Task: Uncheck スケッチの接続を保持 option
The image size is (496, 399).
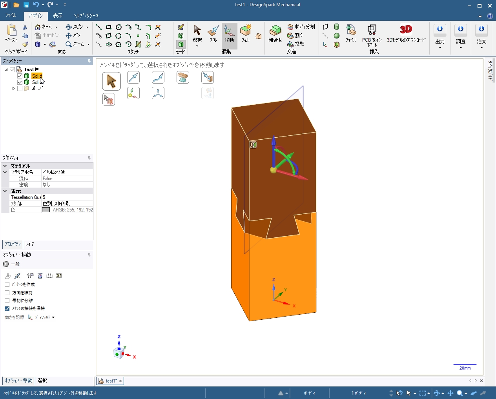Action: coord(7,309)
